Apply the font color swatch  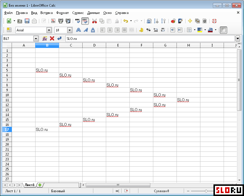tap(210, 30)
